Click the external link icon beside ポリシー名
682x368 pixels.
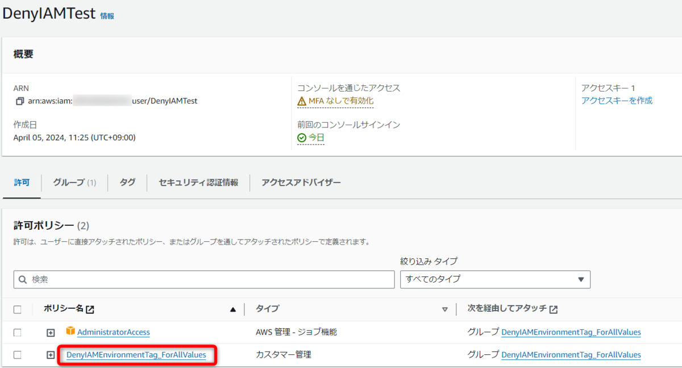tap(90, 309)
